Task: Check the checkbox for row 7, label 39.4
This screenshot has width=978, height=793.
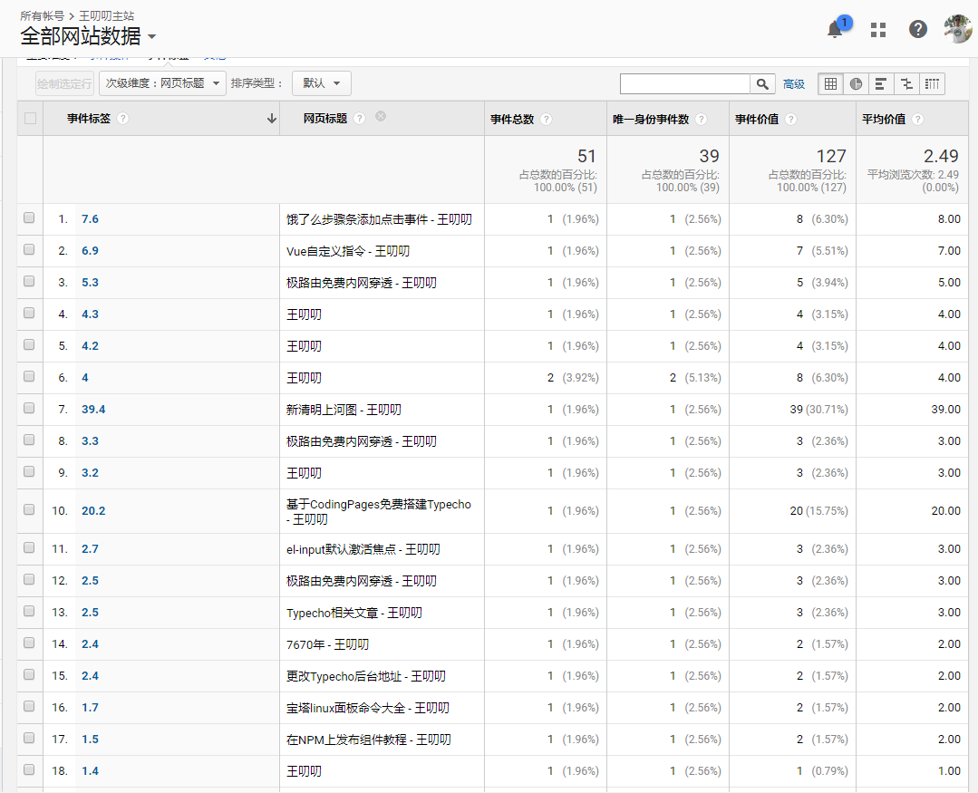Action: click(29, 409)
